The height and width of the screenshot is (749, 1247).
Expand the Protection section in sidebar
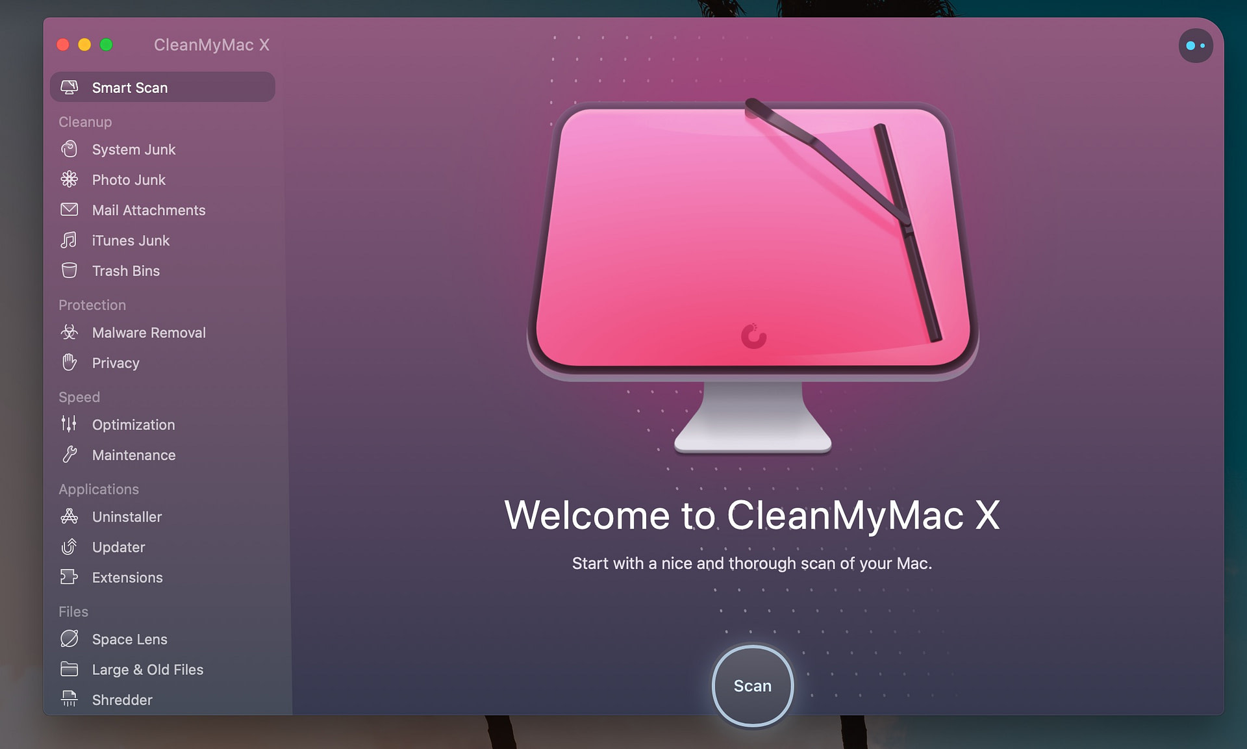pos(92,305)
